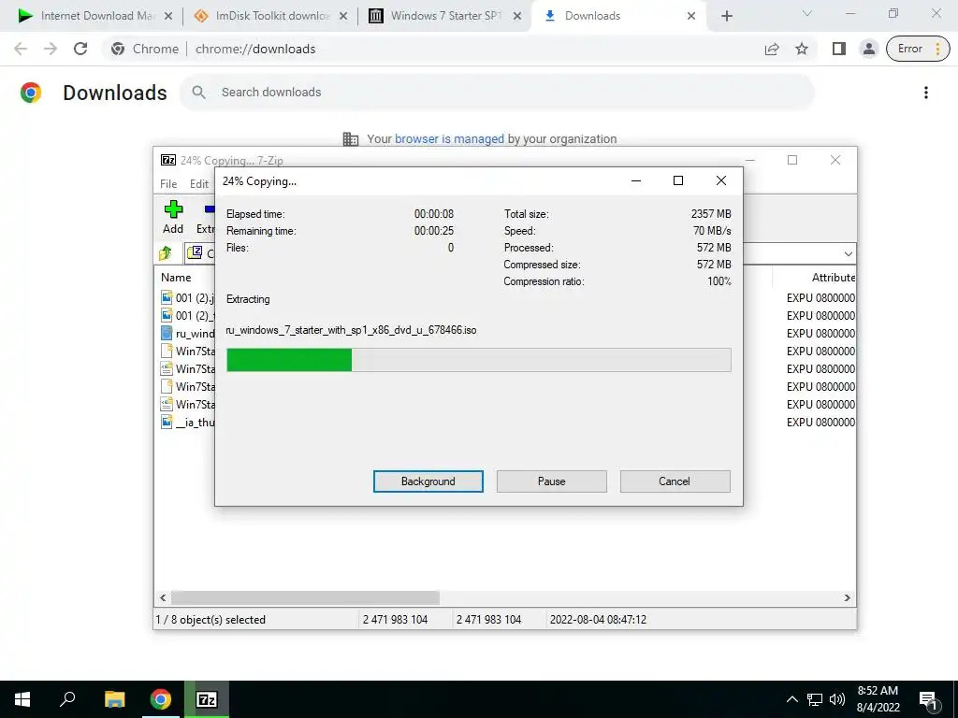
Task: Click the Chrome Error update button
Action: pyautogui.click(x=918, y=49)
